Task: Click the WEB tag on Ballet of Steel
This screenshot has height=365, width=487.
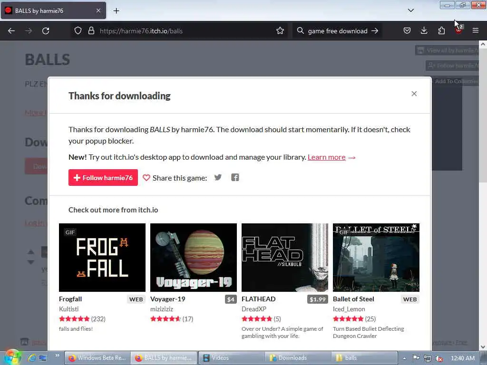Action: pyautogui.click(x=410, y=299)
